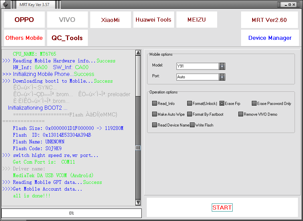Click the MRT Key Ver 3.57 title tab

[x=34, y=5]
